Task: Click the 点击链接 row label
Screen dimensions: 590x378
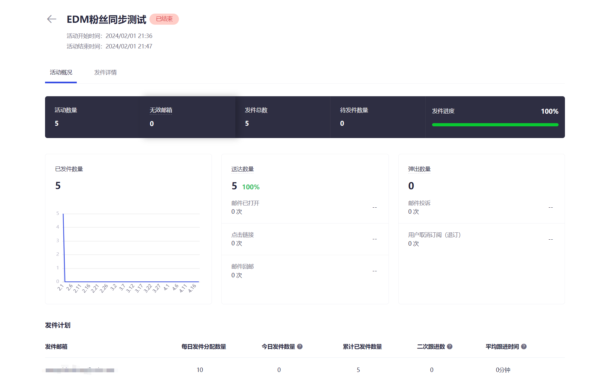Action: pos(243,235)
